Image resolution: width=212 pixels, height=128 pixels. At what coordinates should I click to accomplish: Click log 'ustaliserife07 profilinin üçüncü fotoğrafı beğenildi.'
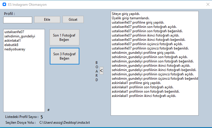150,48
